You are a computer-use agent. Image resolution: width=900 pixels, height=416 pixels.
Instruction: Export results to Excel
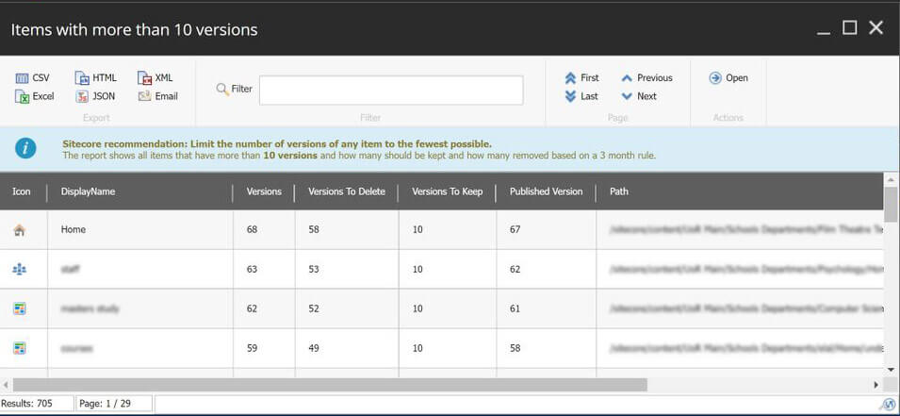tap(35, 96)
